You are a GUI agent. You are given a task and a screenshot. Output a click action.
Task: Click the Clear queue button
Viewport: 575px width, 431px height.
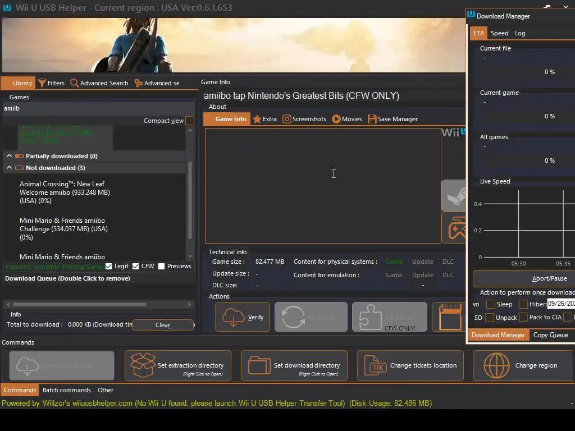click(x=163, y=325)
